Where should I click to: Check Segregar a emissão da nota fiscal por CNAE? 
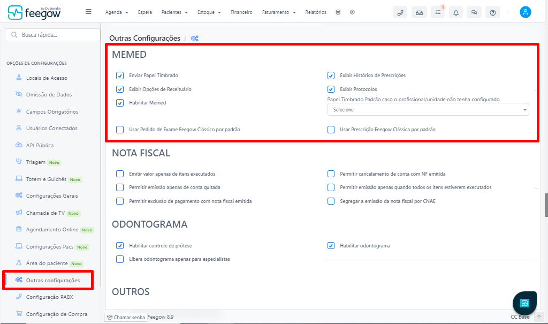pos(331,201)
